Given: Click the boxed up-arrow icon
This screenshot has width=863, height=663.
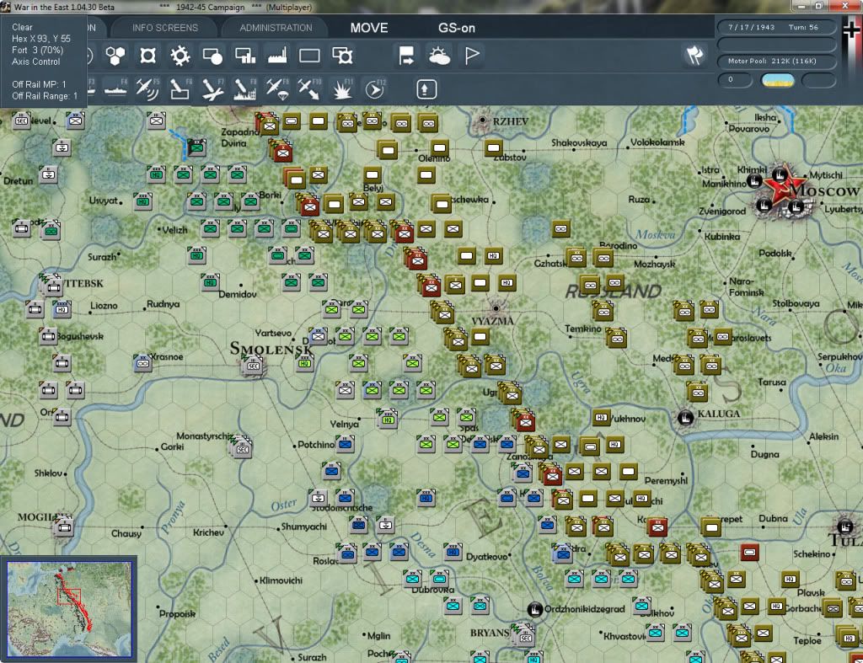Looking at the screenshot, I should coord(426,89).
